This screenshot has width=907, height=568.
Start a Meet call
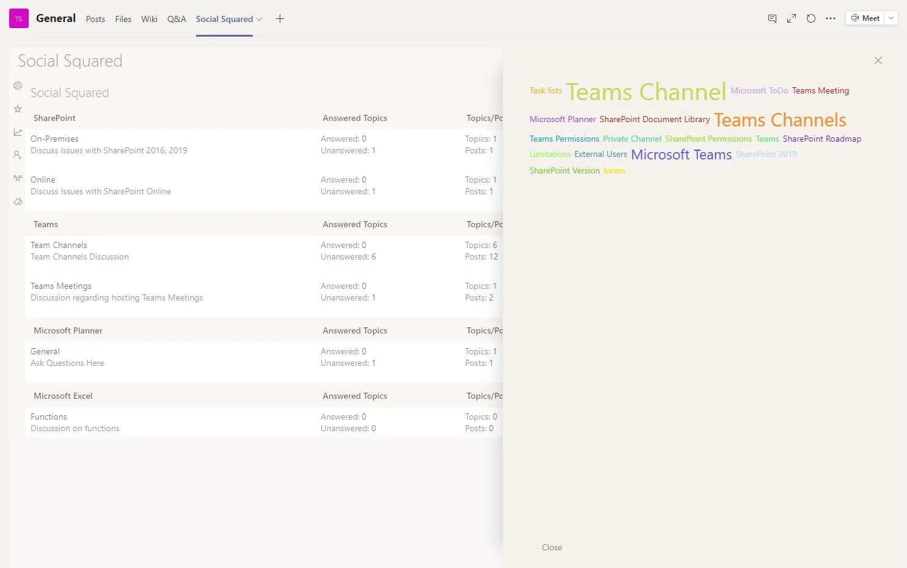tap(866, 18)
